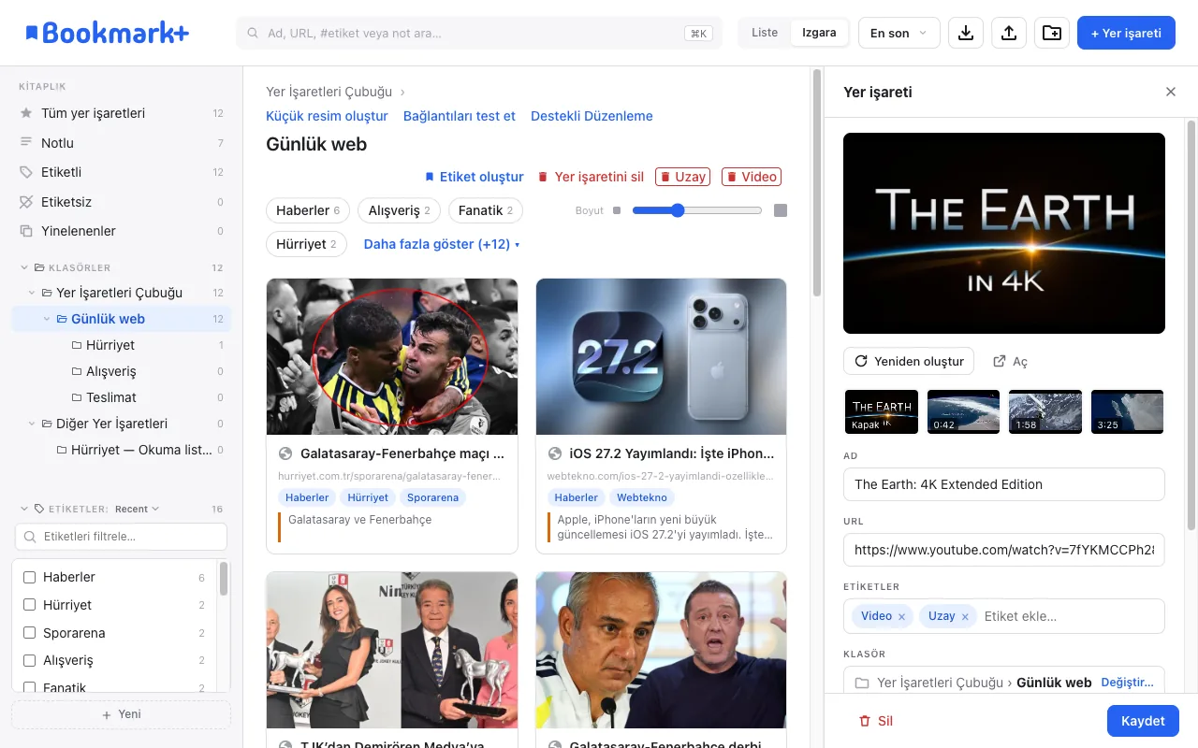The height and width of the screenshot is (748, 1198).
Task: Switch to Liste view
Action: [765, 33]
